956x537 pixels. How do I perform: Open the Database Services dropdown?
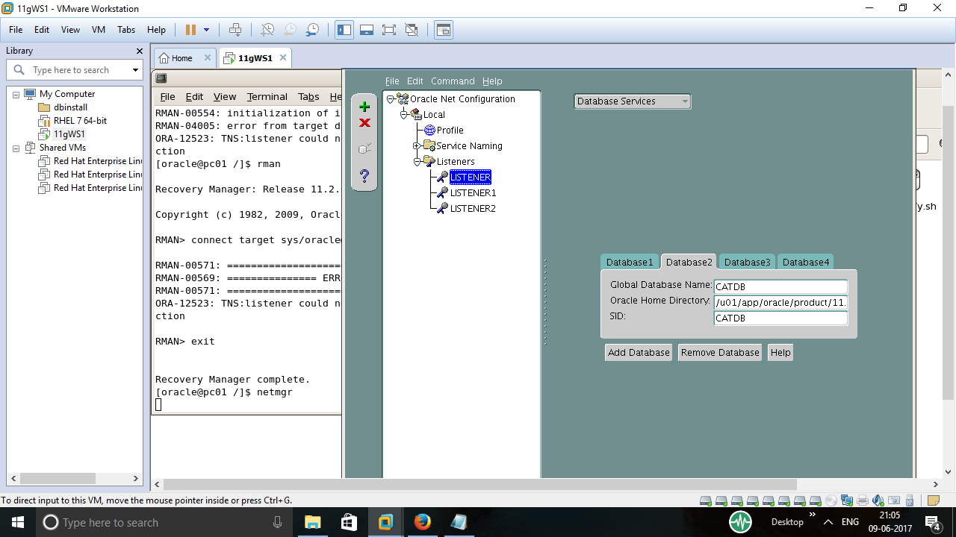[633, 101]
